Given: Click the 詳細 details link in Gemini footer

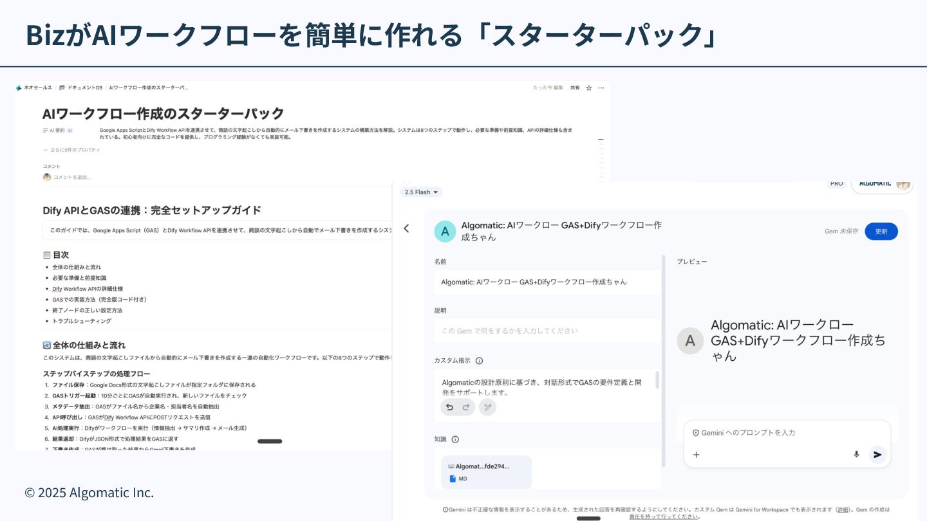Looking at the screenshot, I should click(842, 509).
